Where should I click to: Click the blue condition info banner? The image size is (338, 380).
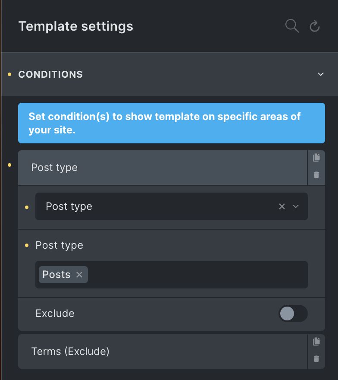pyautogui.click(x=172, y=123)
